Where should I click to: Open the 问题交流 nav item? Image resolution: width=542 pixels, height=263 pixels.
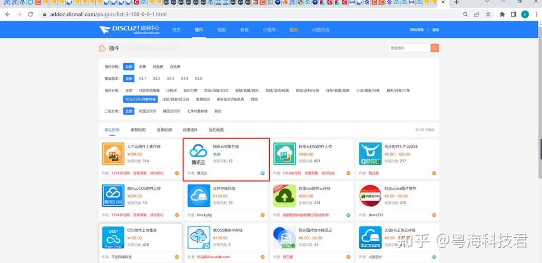321,29
